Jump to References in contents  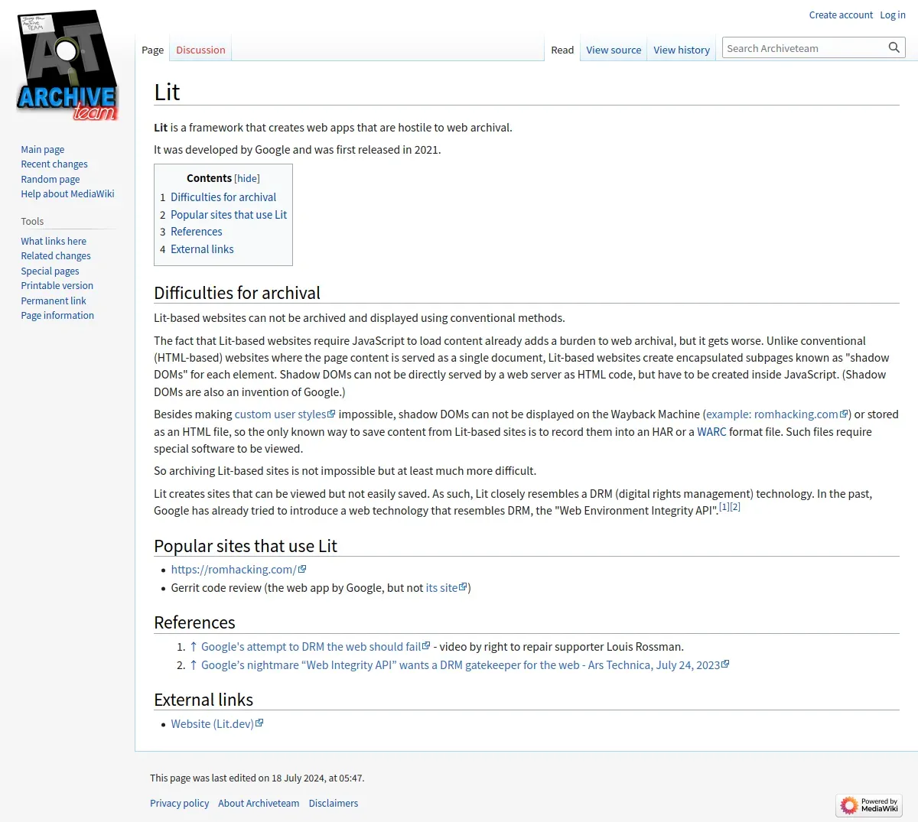tap(197, 232)
